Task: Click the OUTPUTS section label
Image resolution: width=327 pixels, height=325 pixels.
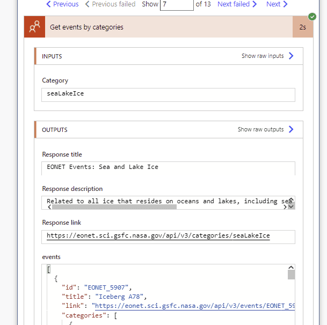Action: coord(55,130)
